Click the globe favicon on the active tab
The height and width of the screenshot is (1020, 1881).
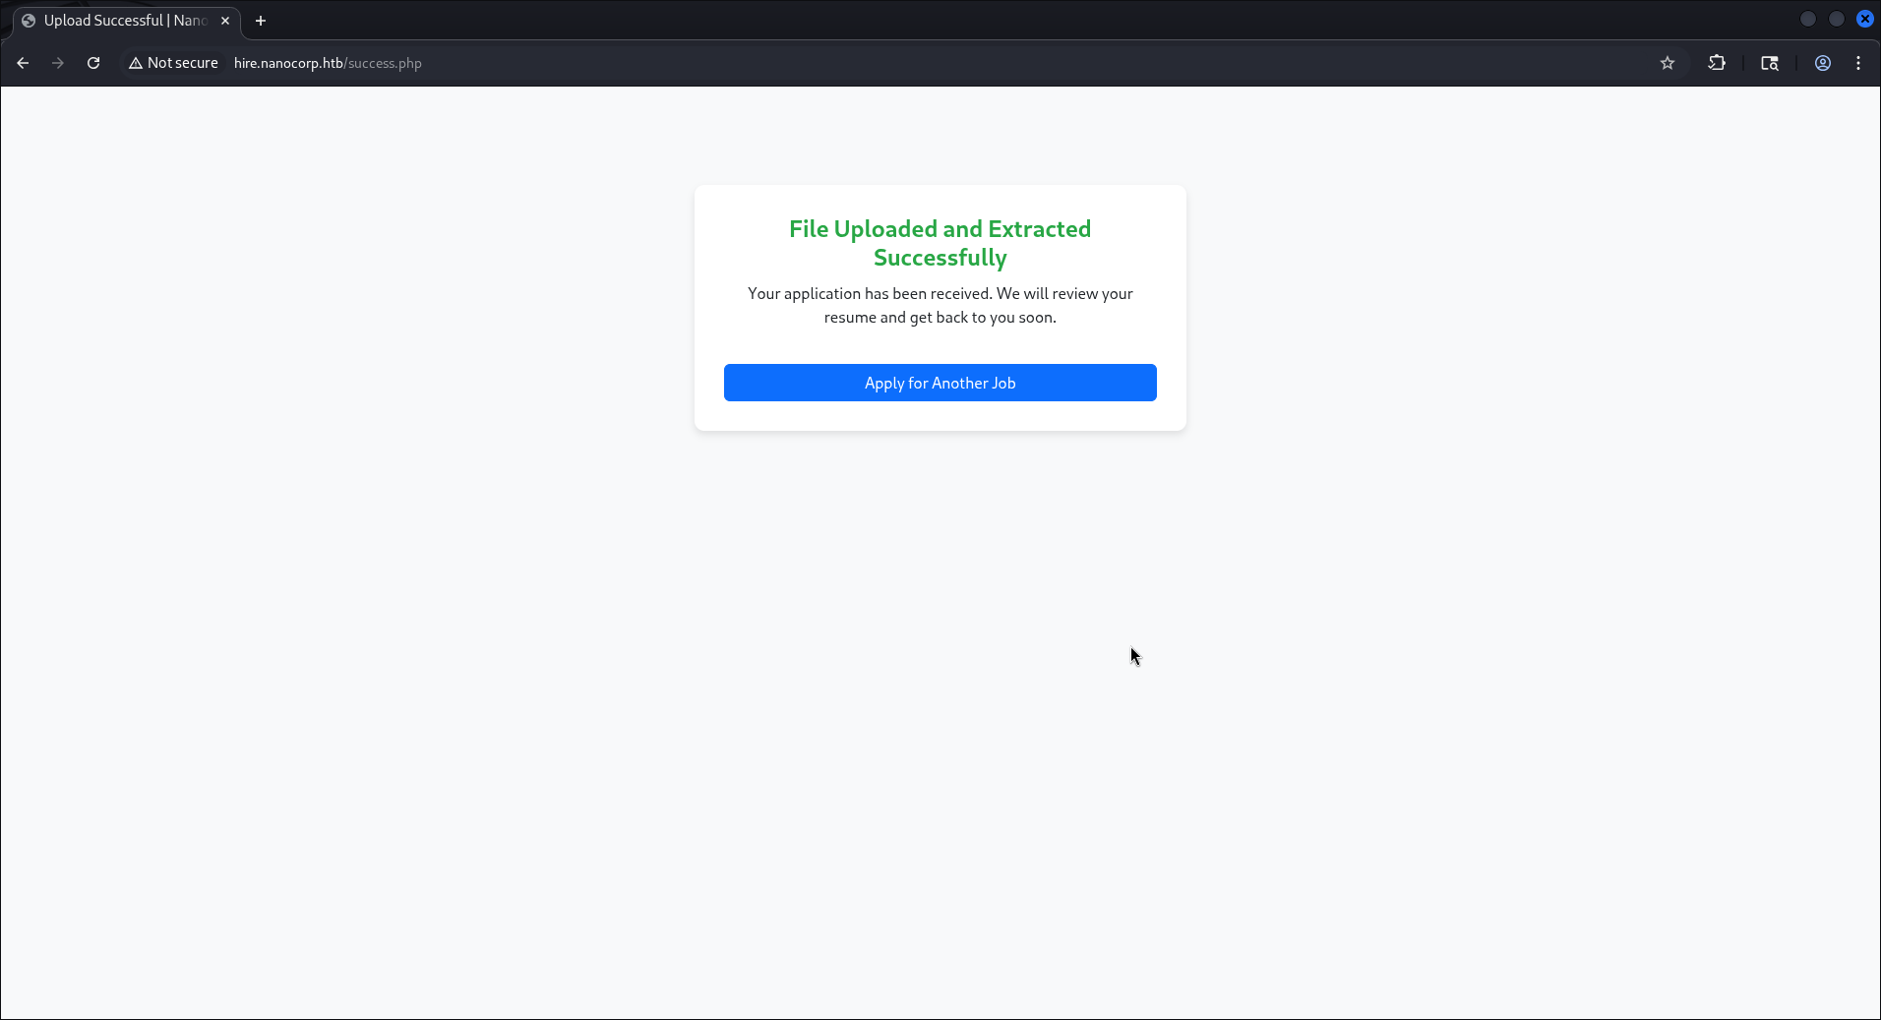28,21
